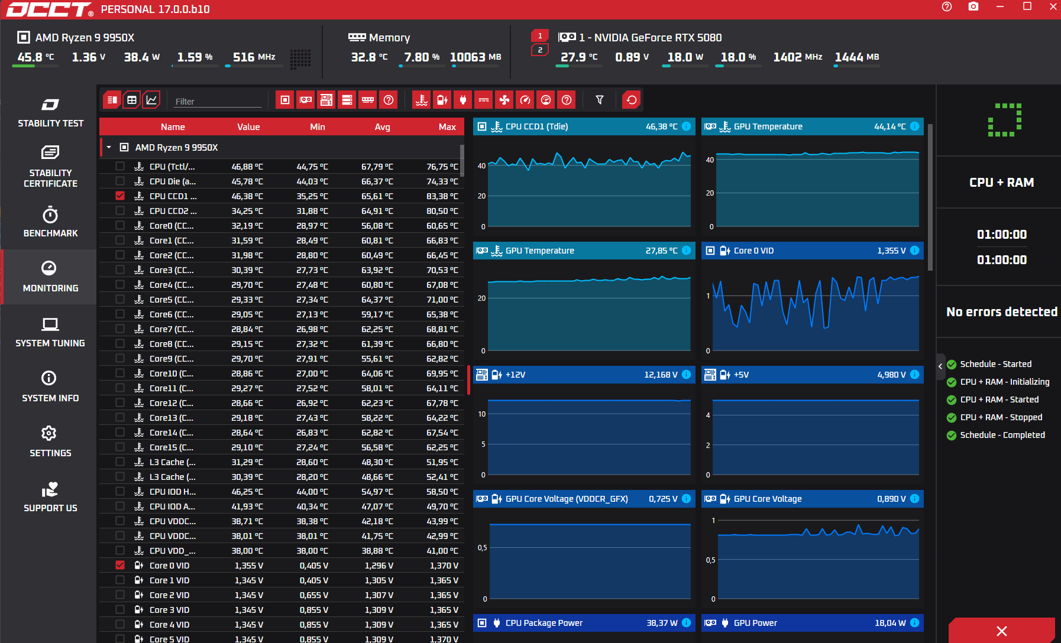
Task: Check the CPU (Tctl/... row checkbox
Action: [x=120, y=166]
